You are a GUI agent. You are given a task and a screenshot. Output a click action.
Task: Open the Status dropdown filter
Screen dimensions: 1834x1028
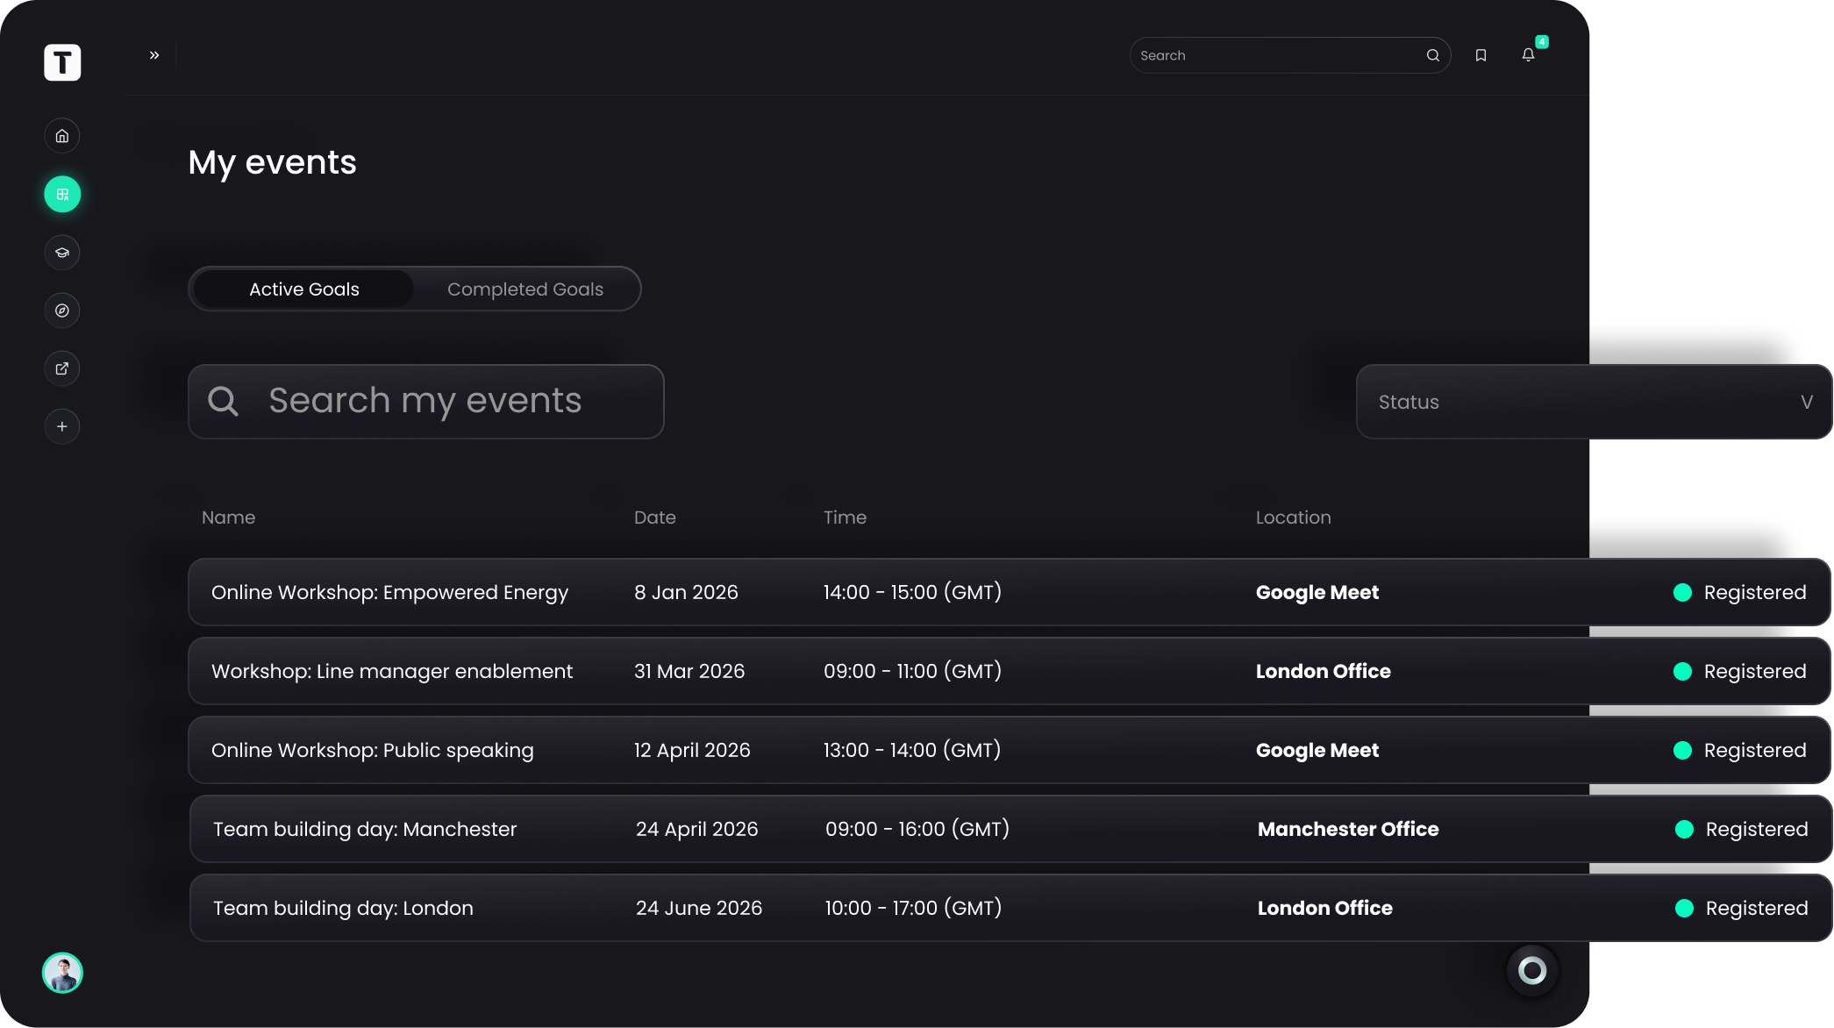1579,402
